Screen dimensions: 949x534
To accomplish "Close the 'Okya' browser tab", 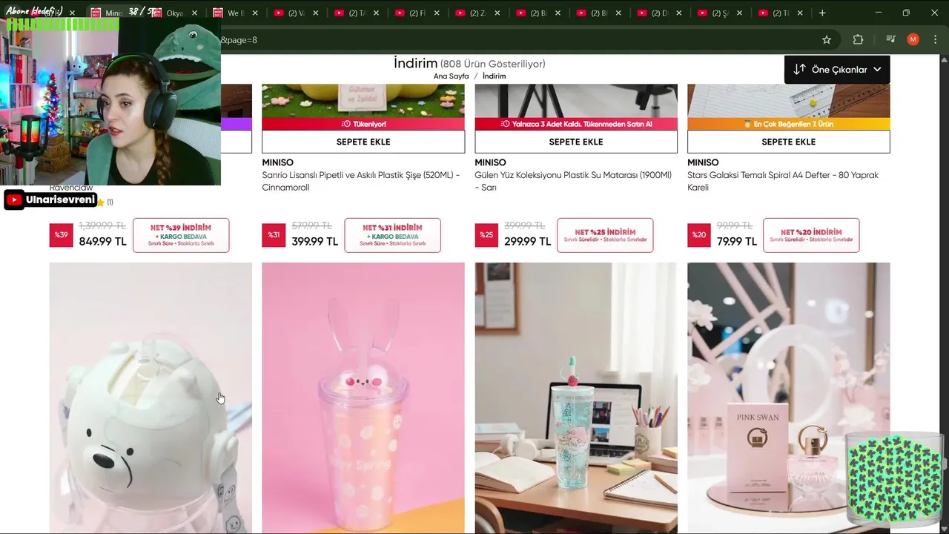I will point(194,13).
